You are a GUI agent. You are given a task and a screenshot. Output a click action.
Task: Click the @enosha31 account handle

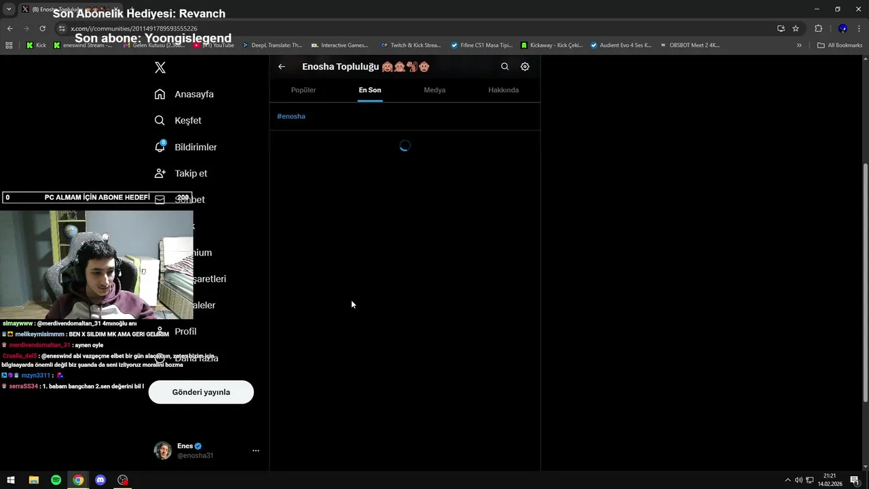tap(196, 456)
